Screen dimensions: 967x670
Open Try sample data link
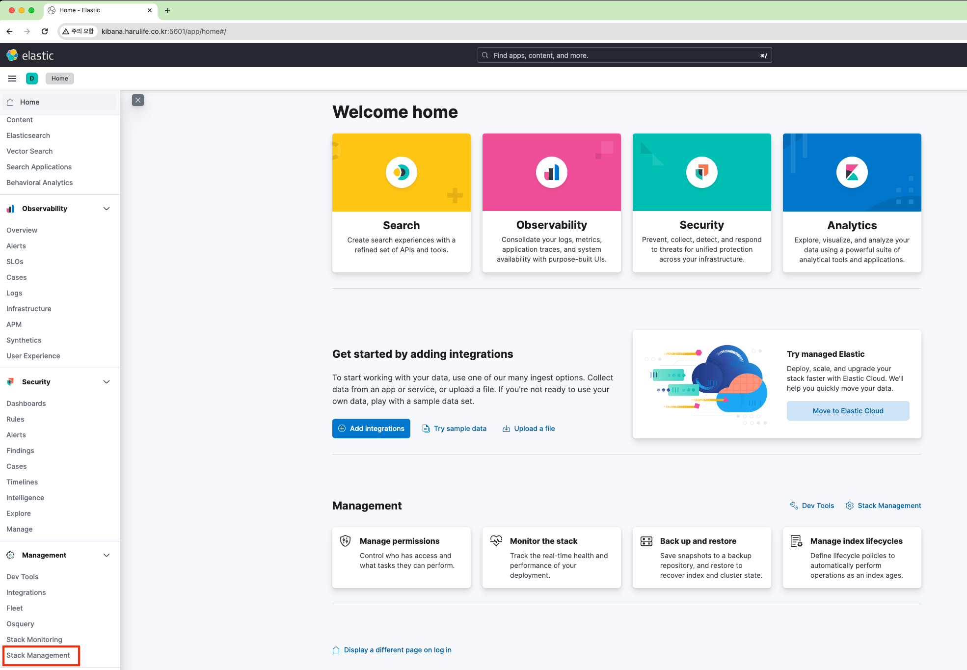pos(455,429)
